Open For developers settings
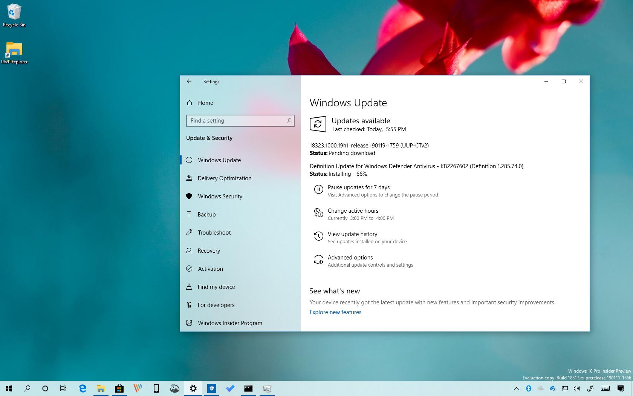The width and height of the screenshot is (633, 396). 216,305
